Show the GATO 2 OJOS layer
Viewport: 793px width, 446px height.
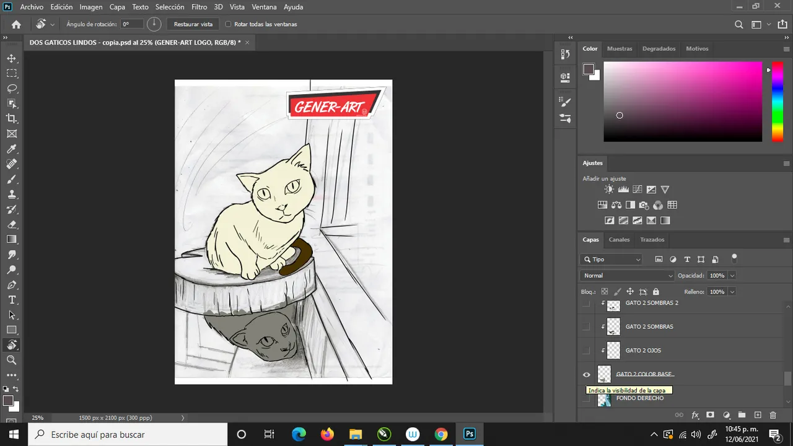586,351
